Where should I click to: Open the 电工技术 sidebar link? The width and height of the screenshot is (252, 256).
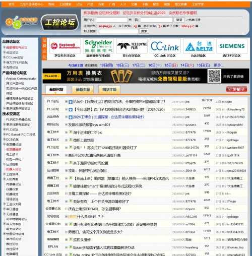coord(12,154)
